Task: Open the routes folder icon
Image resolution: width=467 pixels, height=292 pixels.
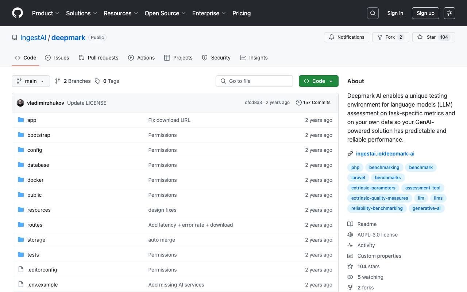Action: coord(21,225)
